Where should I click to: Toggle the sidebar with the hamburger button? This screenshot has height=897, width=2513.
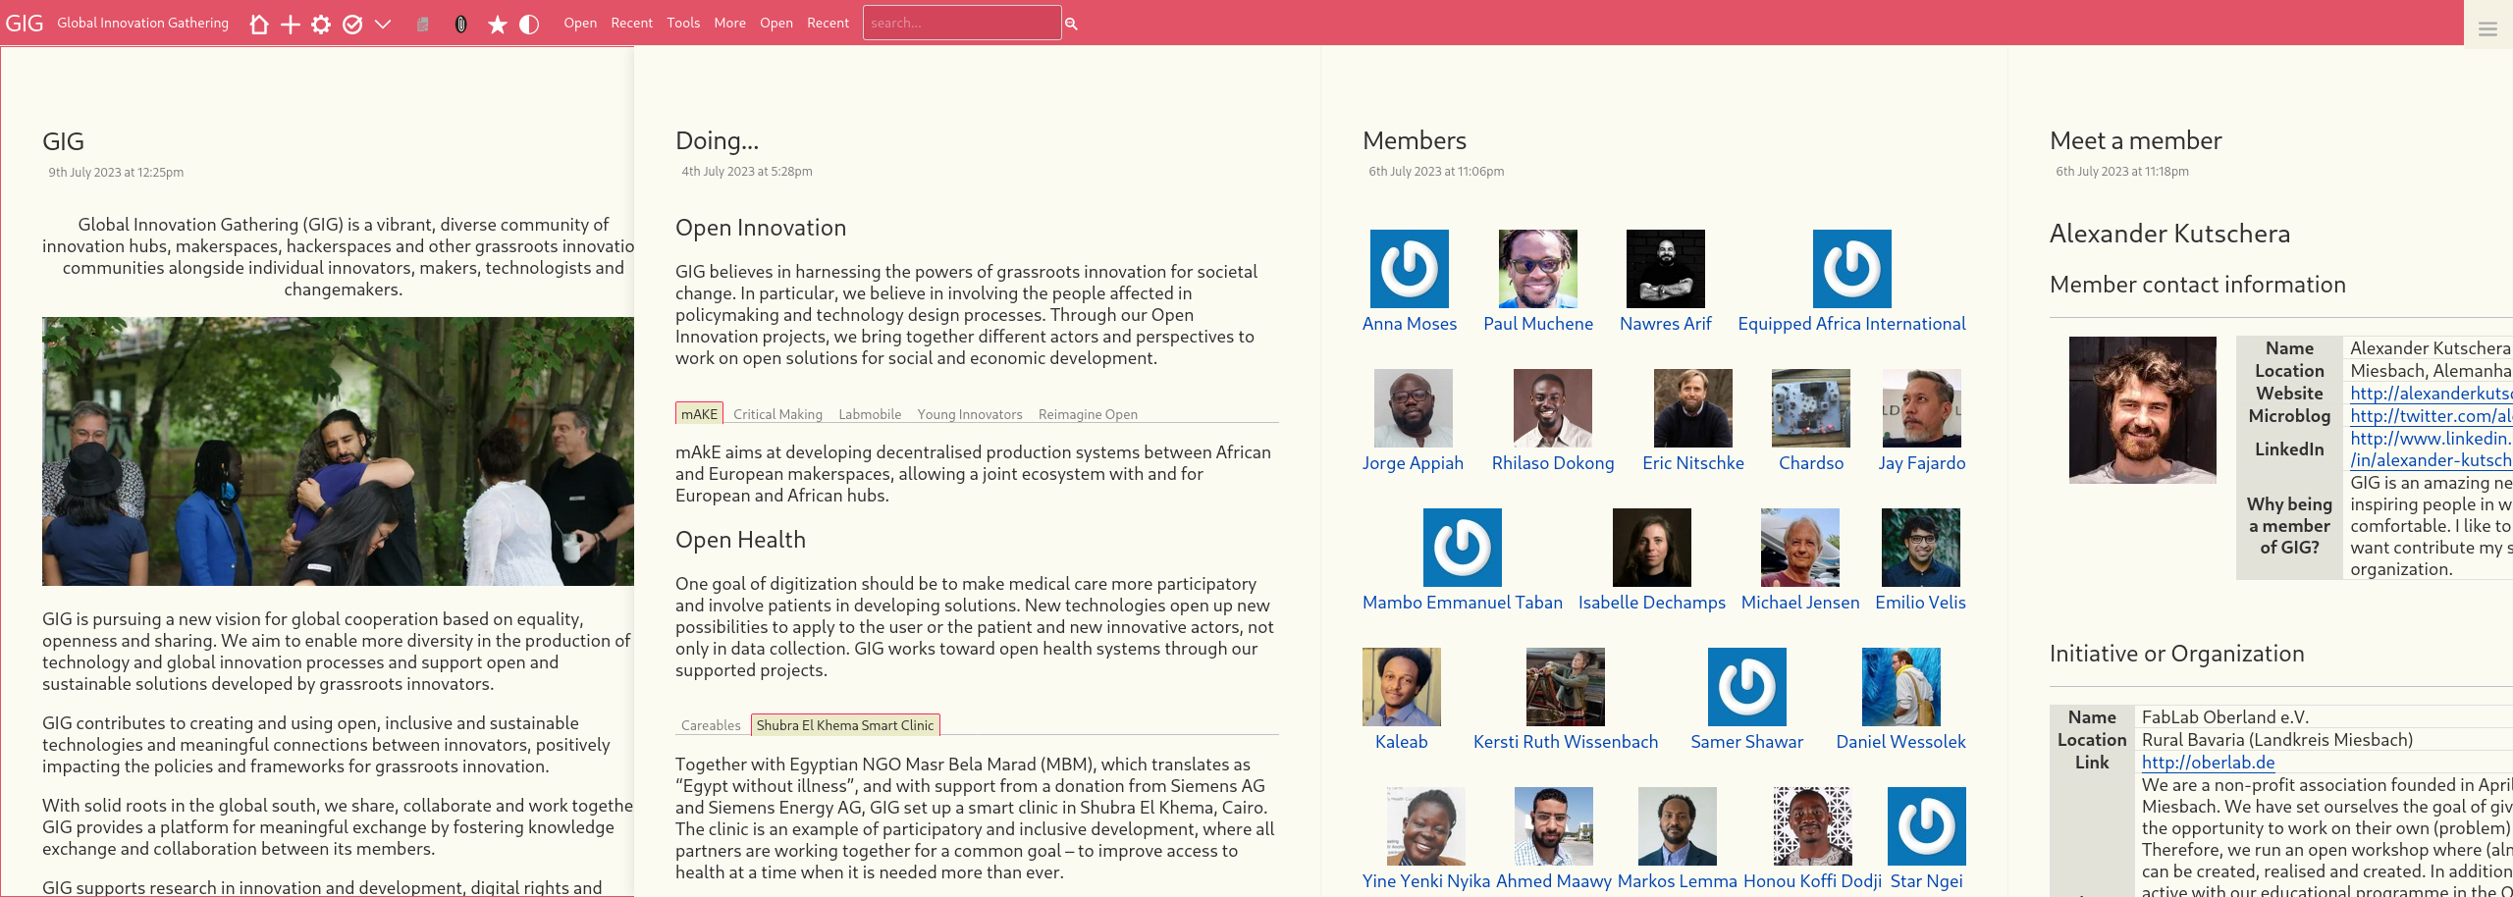[x=2487, y=29]
